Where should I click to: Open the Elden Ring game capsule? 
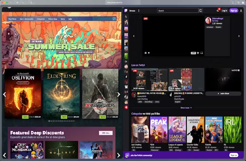(x=61, y=94)
